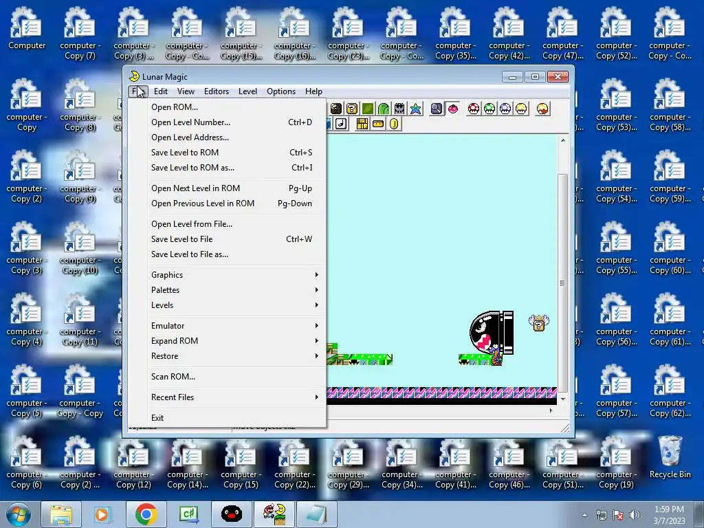Click the pink berry toolbar icon
Image resolution: width=704 pixels, height=528 pixels.
(452, 109)
